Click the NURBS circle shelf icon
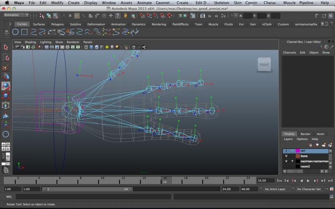The image size is (335, 209). [15, 32]
